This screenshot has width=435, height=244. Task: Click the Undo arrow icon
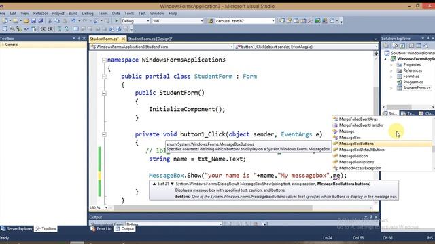point(73,21)
